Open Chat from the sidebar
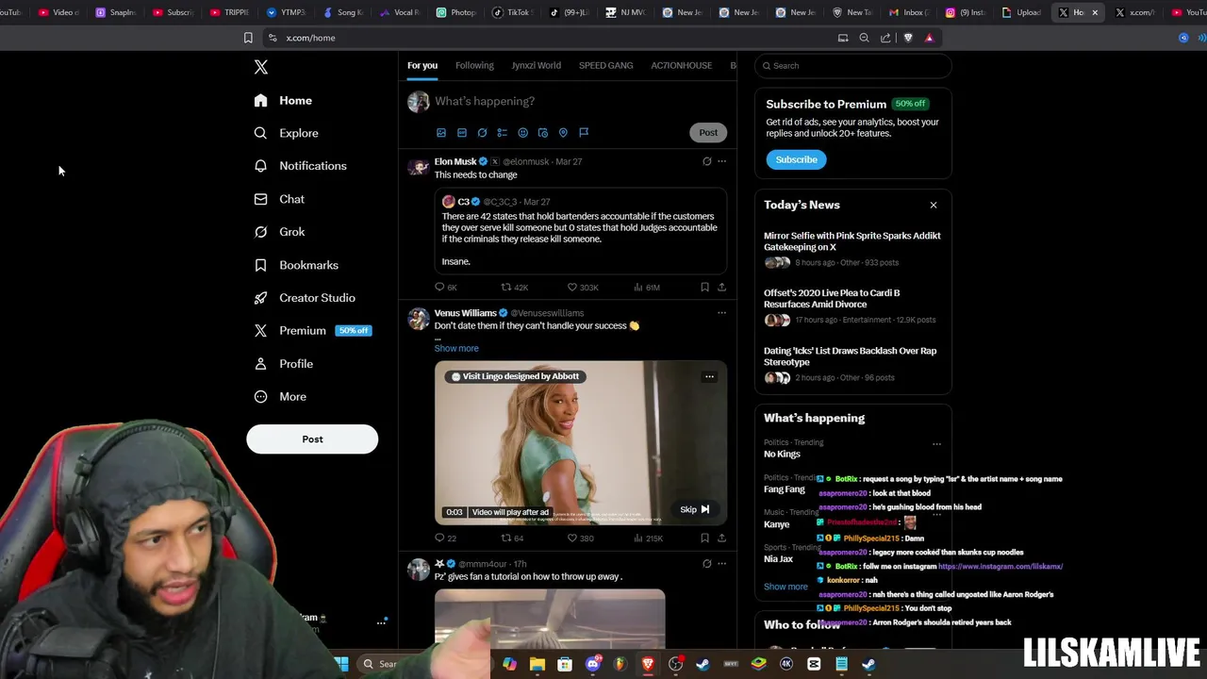Screen dimensions: 1207x679 tap(279, 199)
